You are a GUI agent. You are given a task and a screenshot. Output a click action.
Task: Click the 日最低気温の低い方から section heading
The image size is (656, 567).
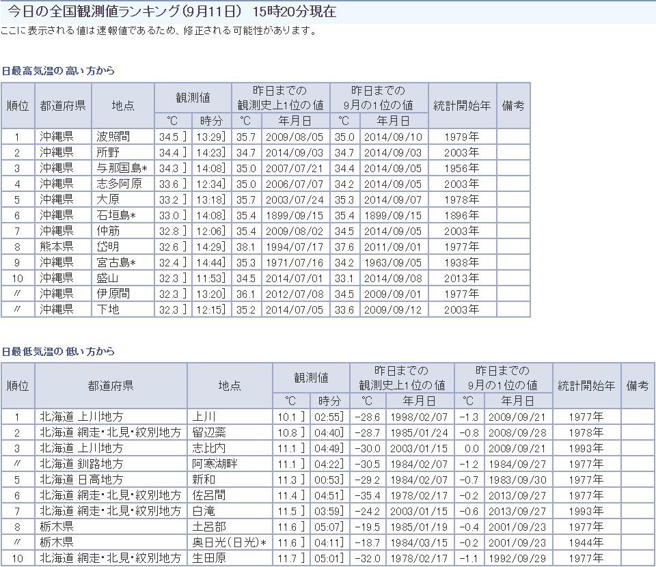click(58, 352)
